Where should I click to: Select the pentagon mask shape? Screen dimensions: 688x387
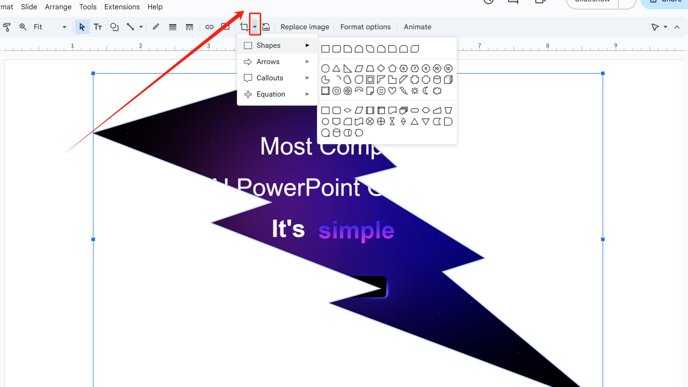392,68
